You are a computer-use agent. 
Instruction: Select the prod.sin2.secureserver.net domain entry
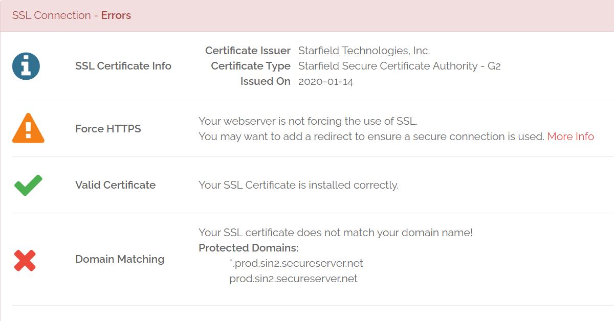[293, 279]
